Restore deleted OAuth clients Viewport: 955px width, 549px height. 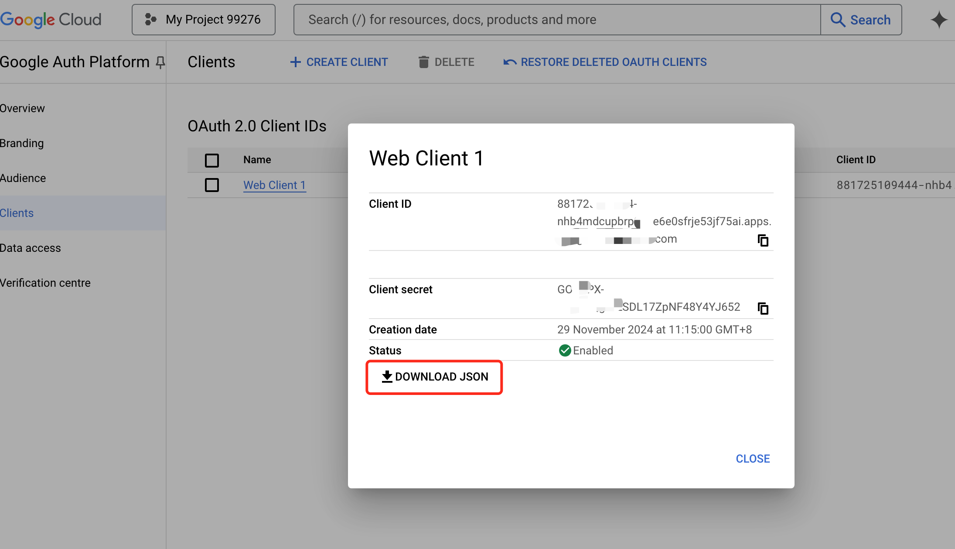605,62
